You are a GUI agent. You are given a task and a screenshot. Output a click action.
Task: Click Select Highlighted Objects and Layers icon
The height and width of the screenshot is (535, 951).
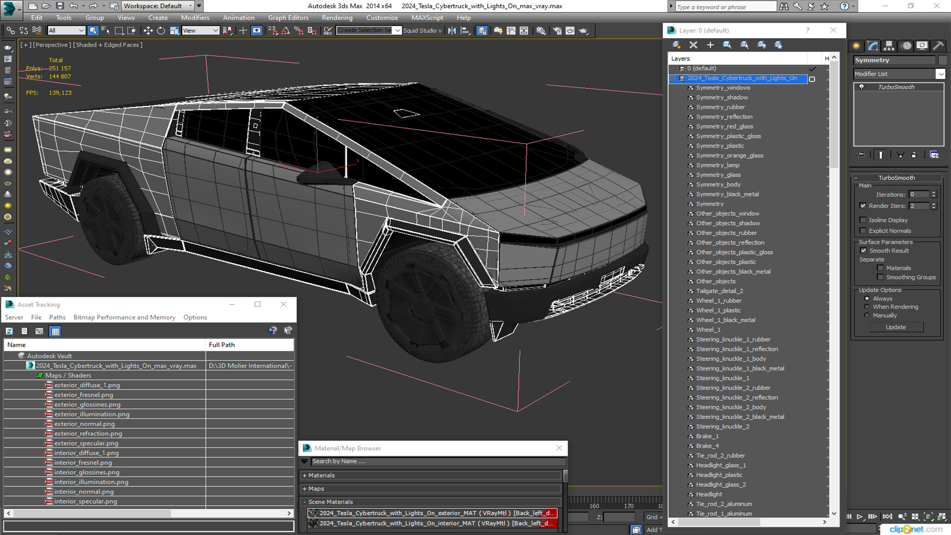727,45
